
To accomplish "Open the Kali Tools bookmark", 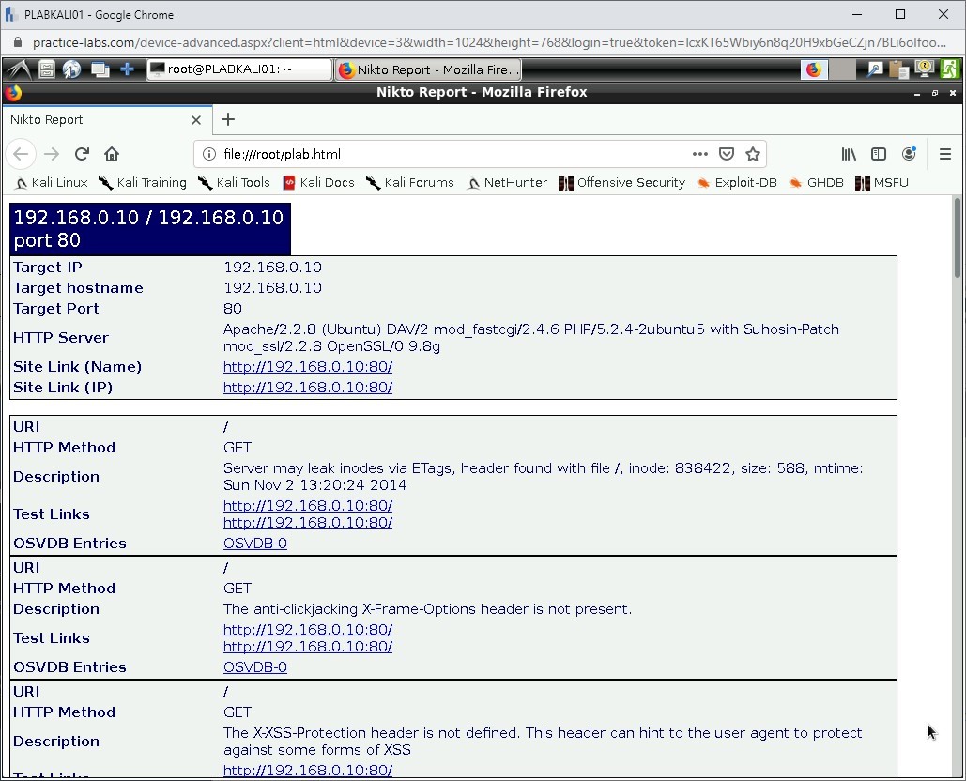I will [234, 183].
